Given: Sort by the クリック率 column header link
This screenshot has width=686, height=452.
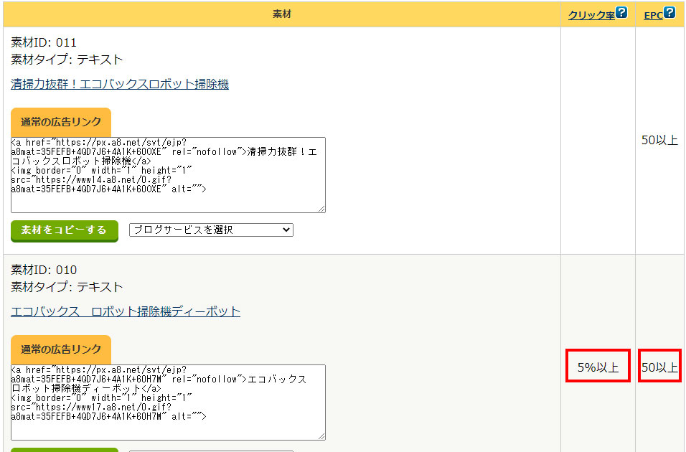Looking at the screenshot, I should [x=591, y=15].
